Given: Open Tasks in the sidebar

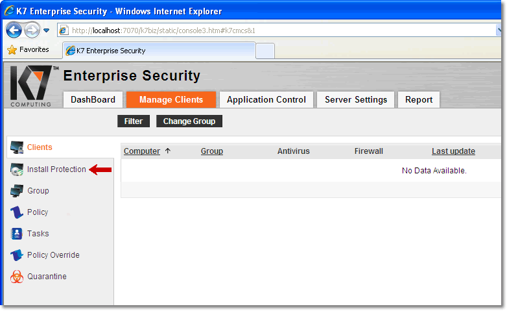Looking at the screenshot, I should (38, 234).
